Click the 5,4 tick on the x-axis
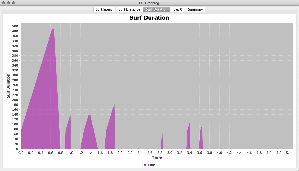Viewport: 299px width, 171px height. point(289,153)
